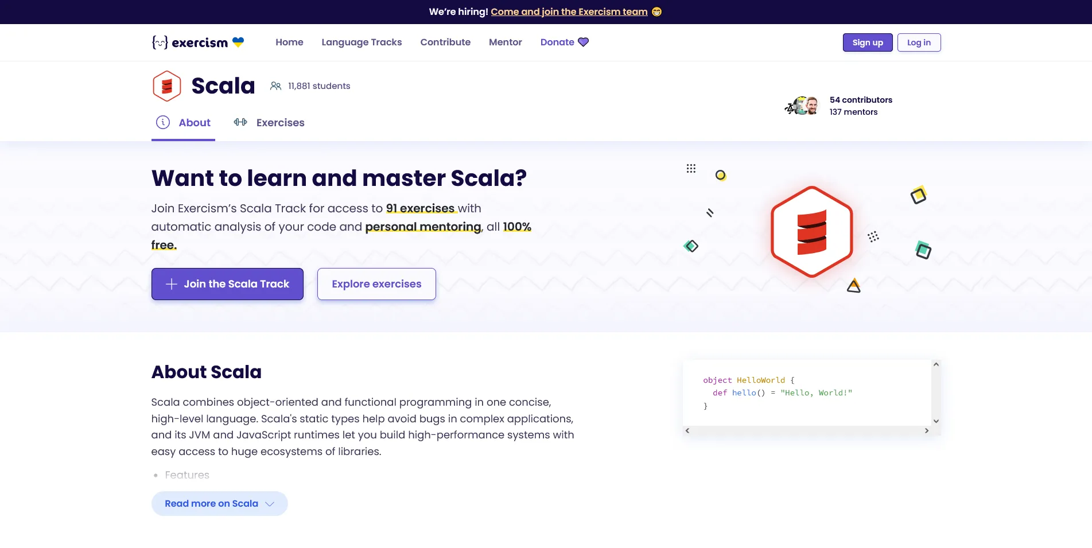Click the Ukraine heart icon beside the logo

coord(238,42)
